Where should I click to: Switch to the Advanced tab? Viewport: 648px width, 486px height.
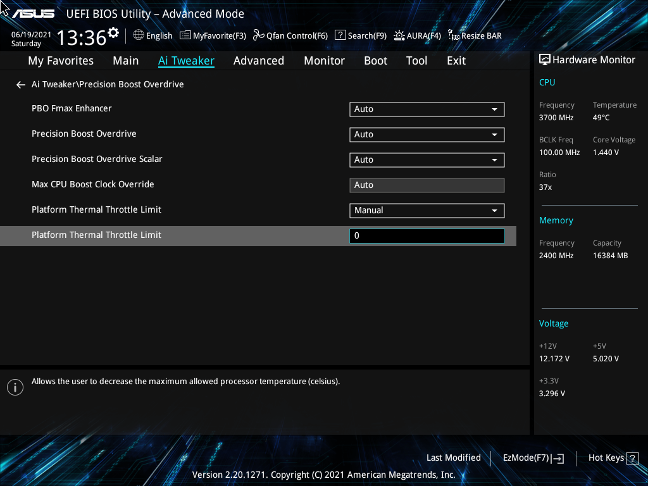[x=259, y=60]
